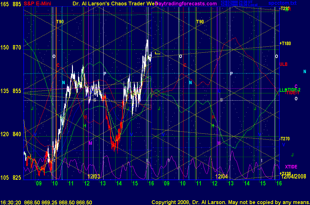The width and height of the screenshot is (310, 205).
Task: Click the +T180 line label
Action: coord(285,44)
